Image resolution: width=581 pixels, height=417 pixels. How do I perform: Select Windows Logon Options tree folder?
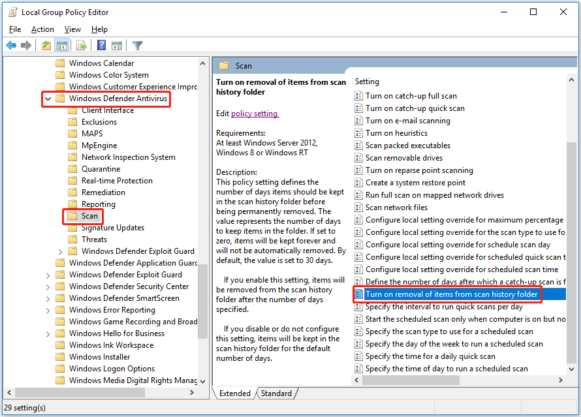coord(112,369)
